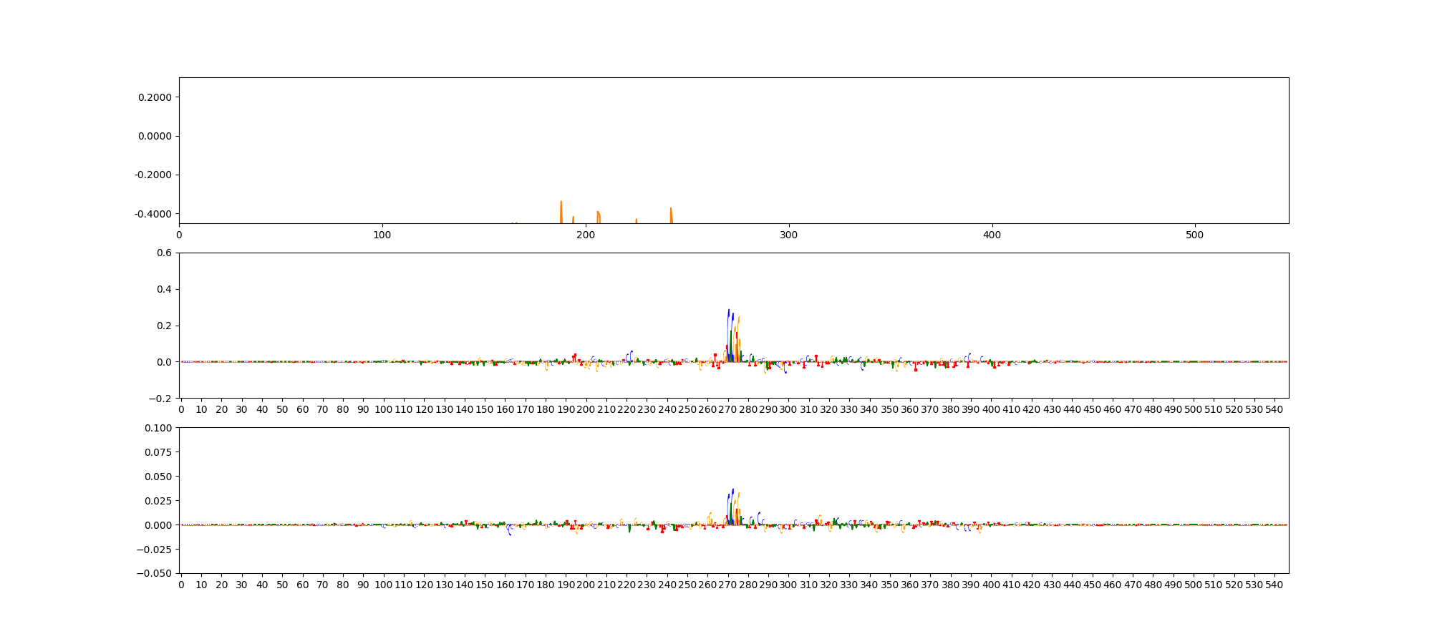Click the -0.4000 y-axis label in top plot
1432x644 pixels.
[155, 214]
